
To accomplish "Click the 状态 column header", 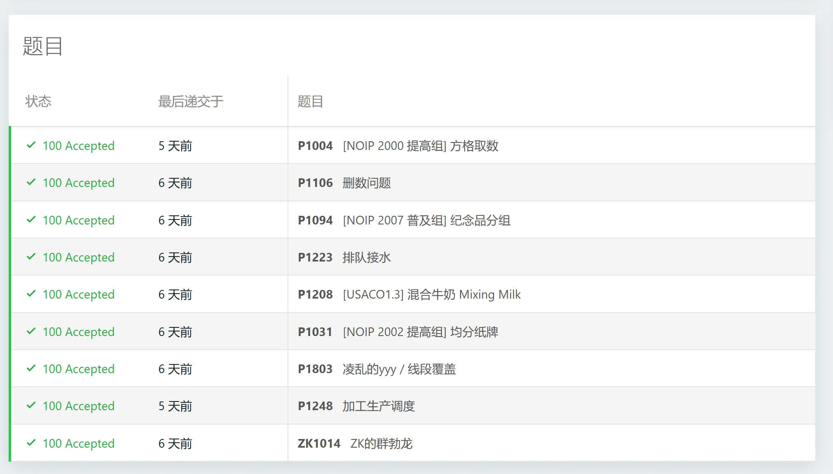I will click(x=38, y=101).
